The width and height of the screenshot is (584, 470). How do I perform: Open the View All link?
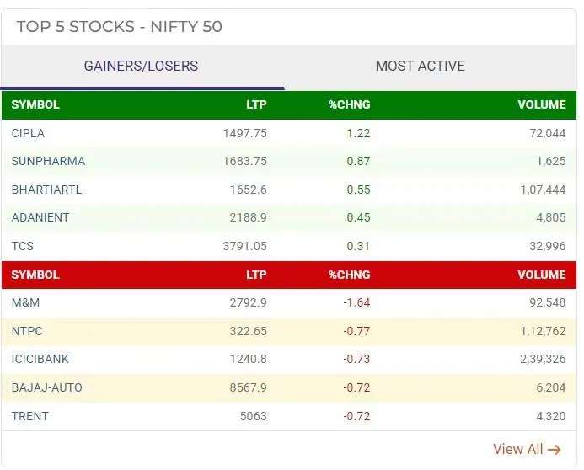527,449
